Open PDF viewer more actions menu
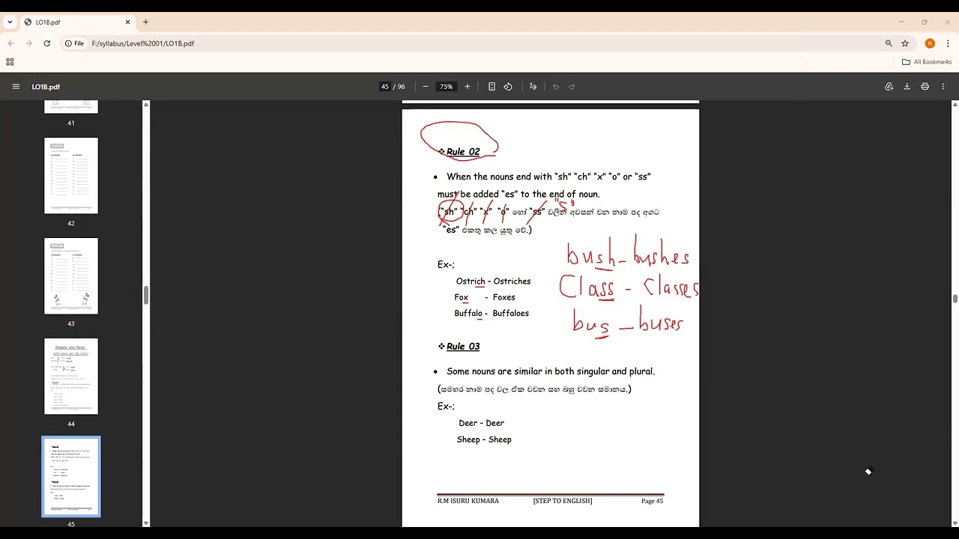Viewport: 959px width, 539px height. point(943,87)
